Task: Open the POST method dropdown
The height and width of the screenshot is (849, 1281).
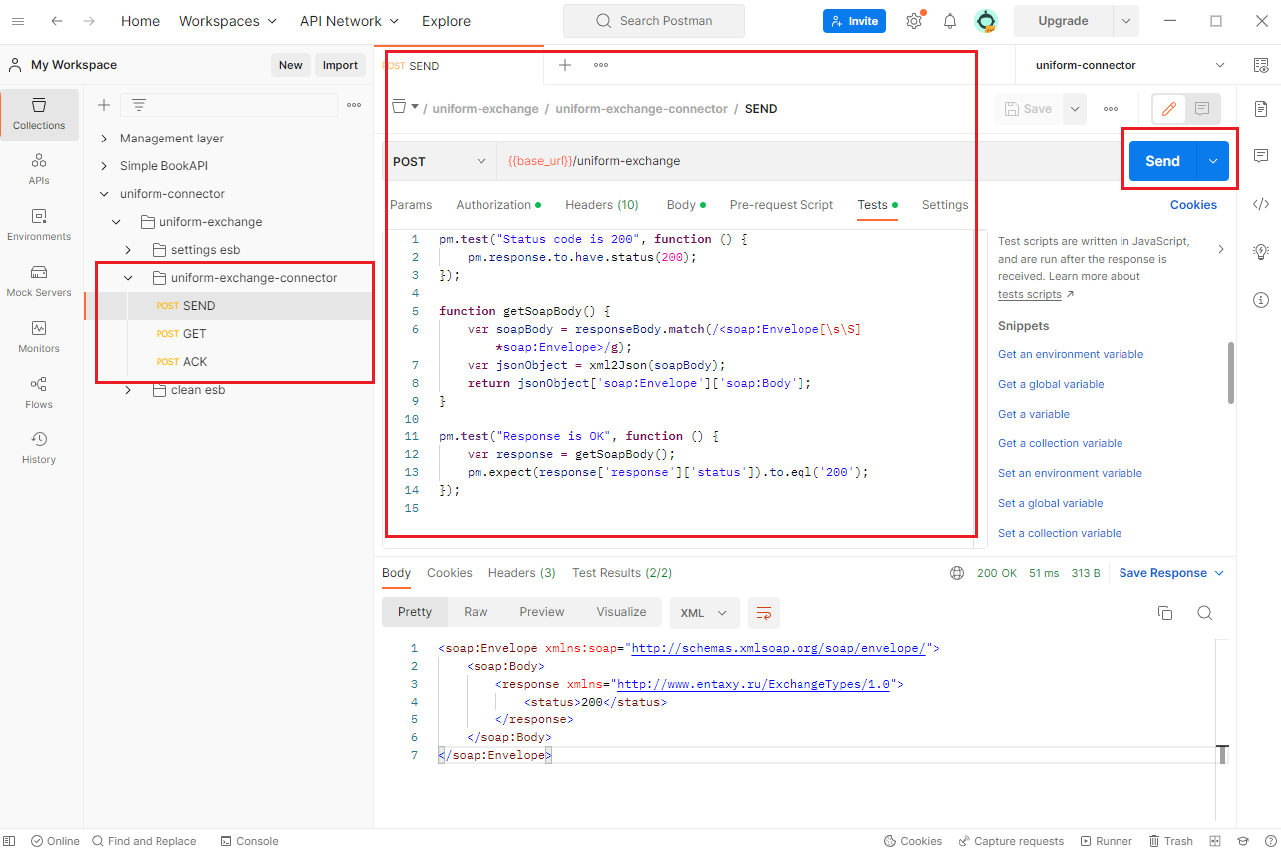Action: pos(439,161)
